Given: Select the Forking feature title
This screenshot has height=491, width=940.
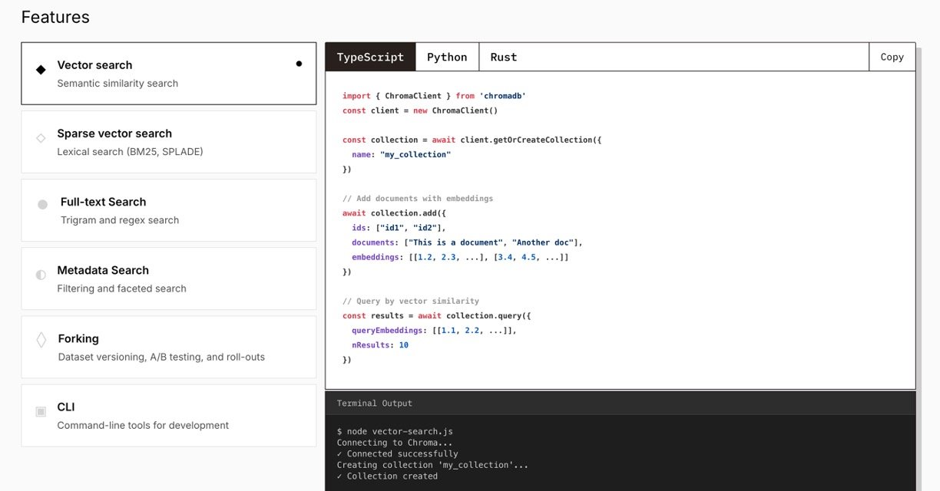Looking at the screenshot, I should click(78, 338).
